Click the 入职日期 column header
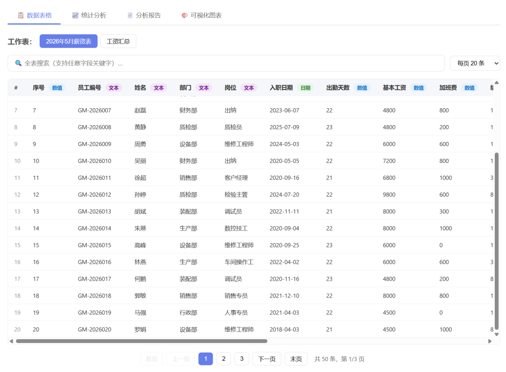The image size is (506, 372). click(x=281, y=88)
